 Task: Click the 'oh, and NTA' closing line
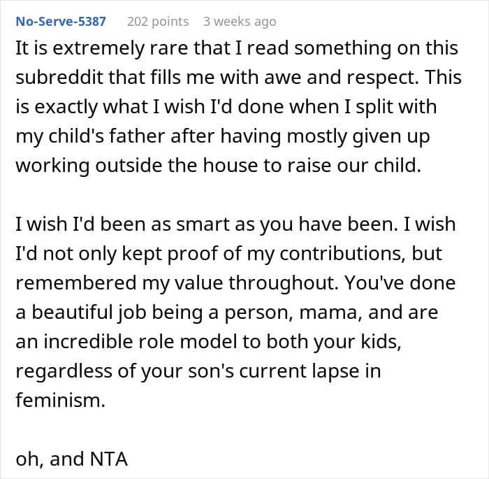72,459
